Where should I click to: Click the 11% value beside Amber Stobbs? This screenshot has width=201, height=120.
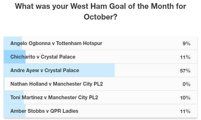[x=185, y=111]
